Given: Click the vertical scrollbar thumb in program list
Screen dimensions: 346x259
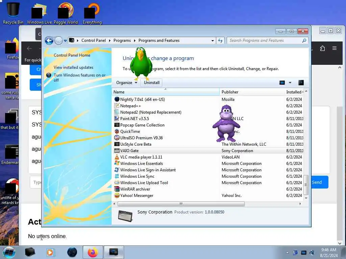Looking at the screenshot, I should (x=306, y=185).
